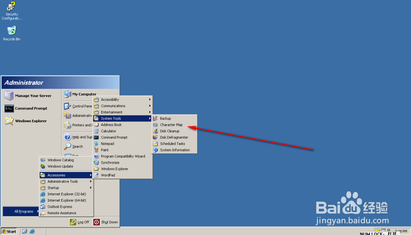Choose the Disk Defragmenter entry
The height and width of the screenshot is (235, 411).
(175, 137)
